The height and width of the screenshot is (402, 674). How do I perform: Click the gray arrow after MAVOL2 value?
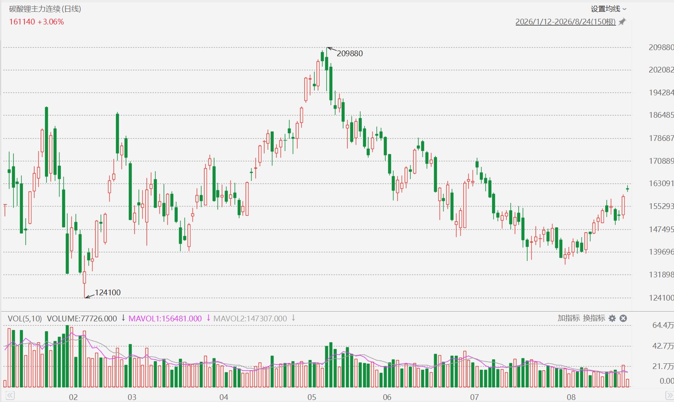click(x=293, y=318)
